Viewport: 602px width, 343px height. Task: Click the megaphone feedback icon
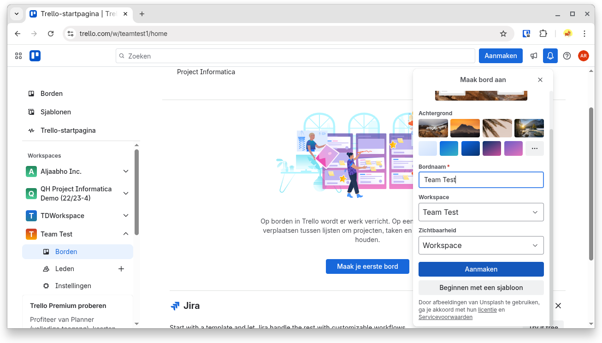coord(534,56)
